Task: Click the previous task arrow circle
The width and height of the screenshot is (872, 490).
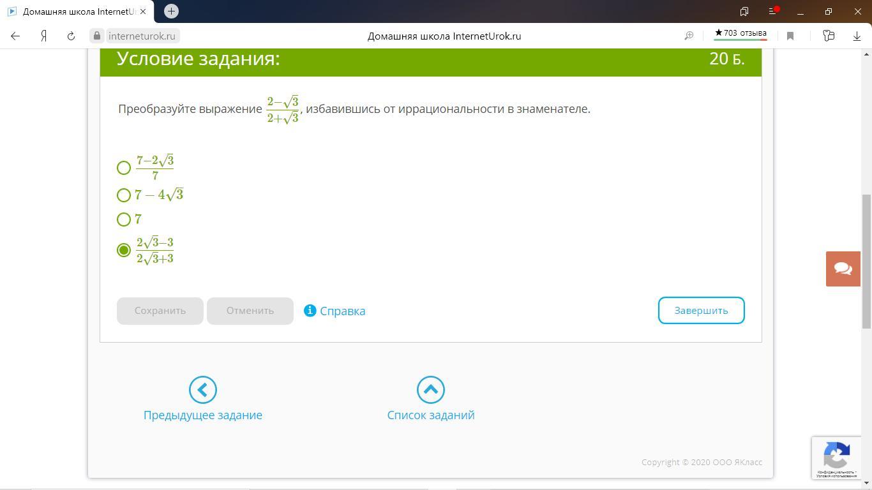Action: (x=203, y=390)
